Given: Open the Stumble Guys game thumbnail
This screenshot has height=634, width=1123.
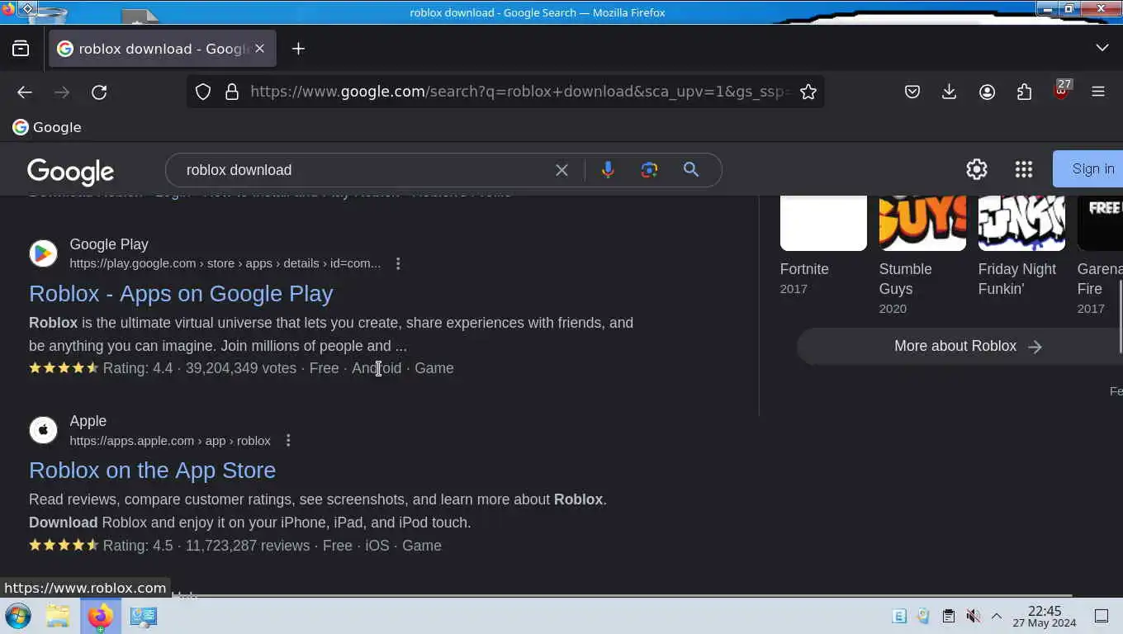Looking at the screenshot, I should 922,223.
